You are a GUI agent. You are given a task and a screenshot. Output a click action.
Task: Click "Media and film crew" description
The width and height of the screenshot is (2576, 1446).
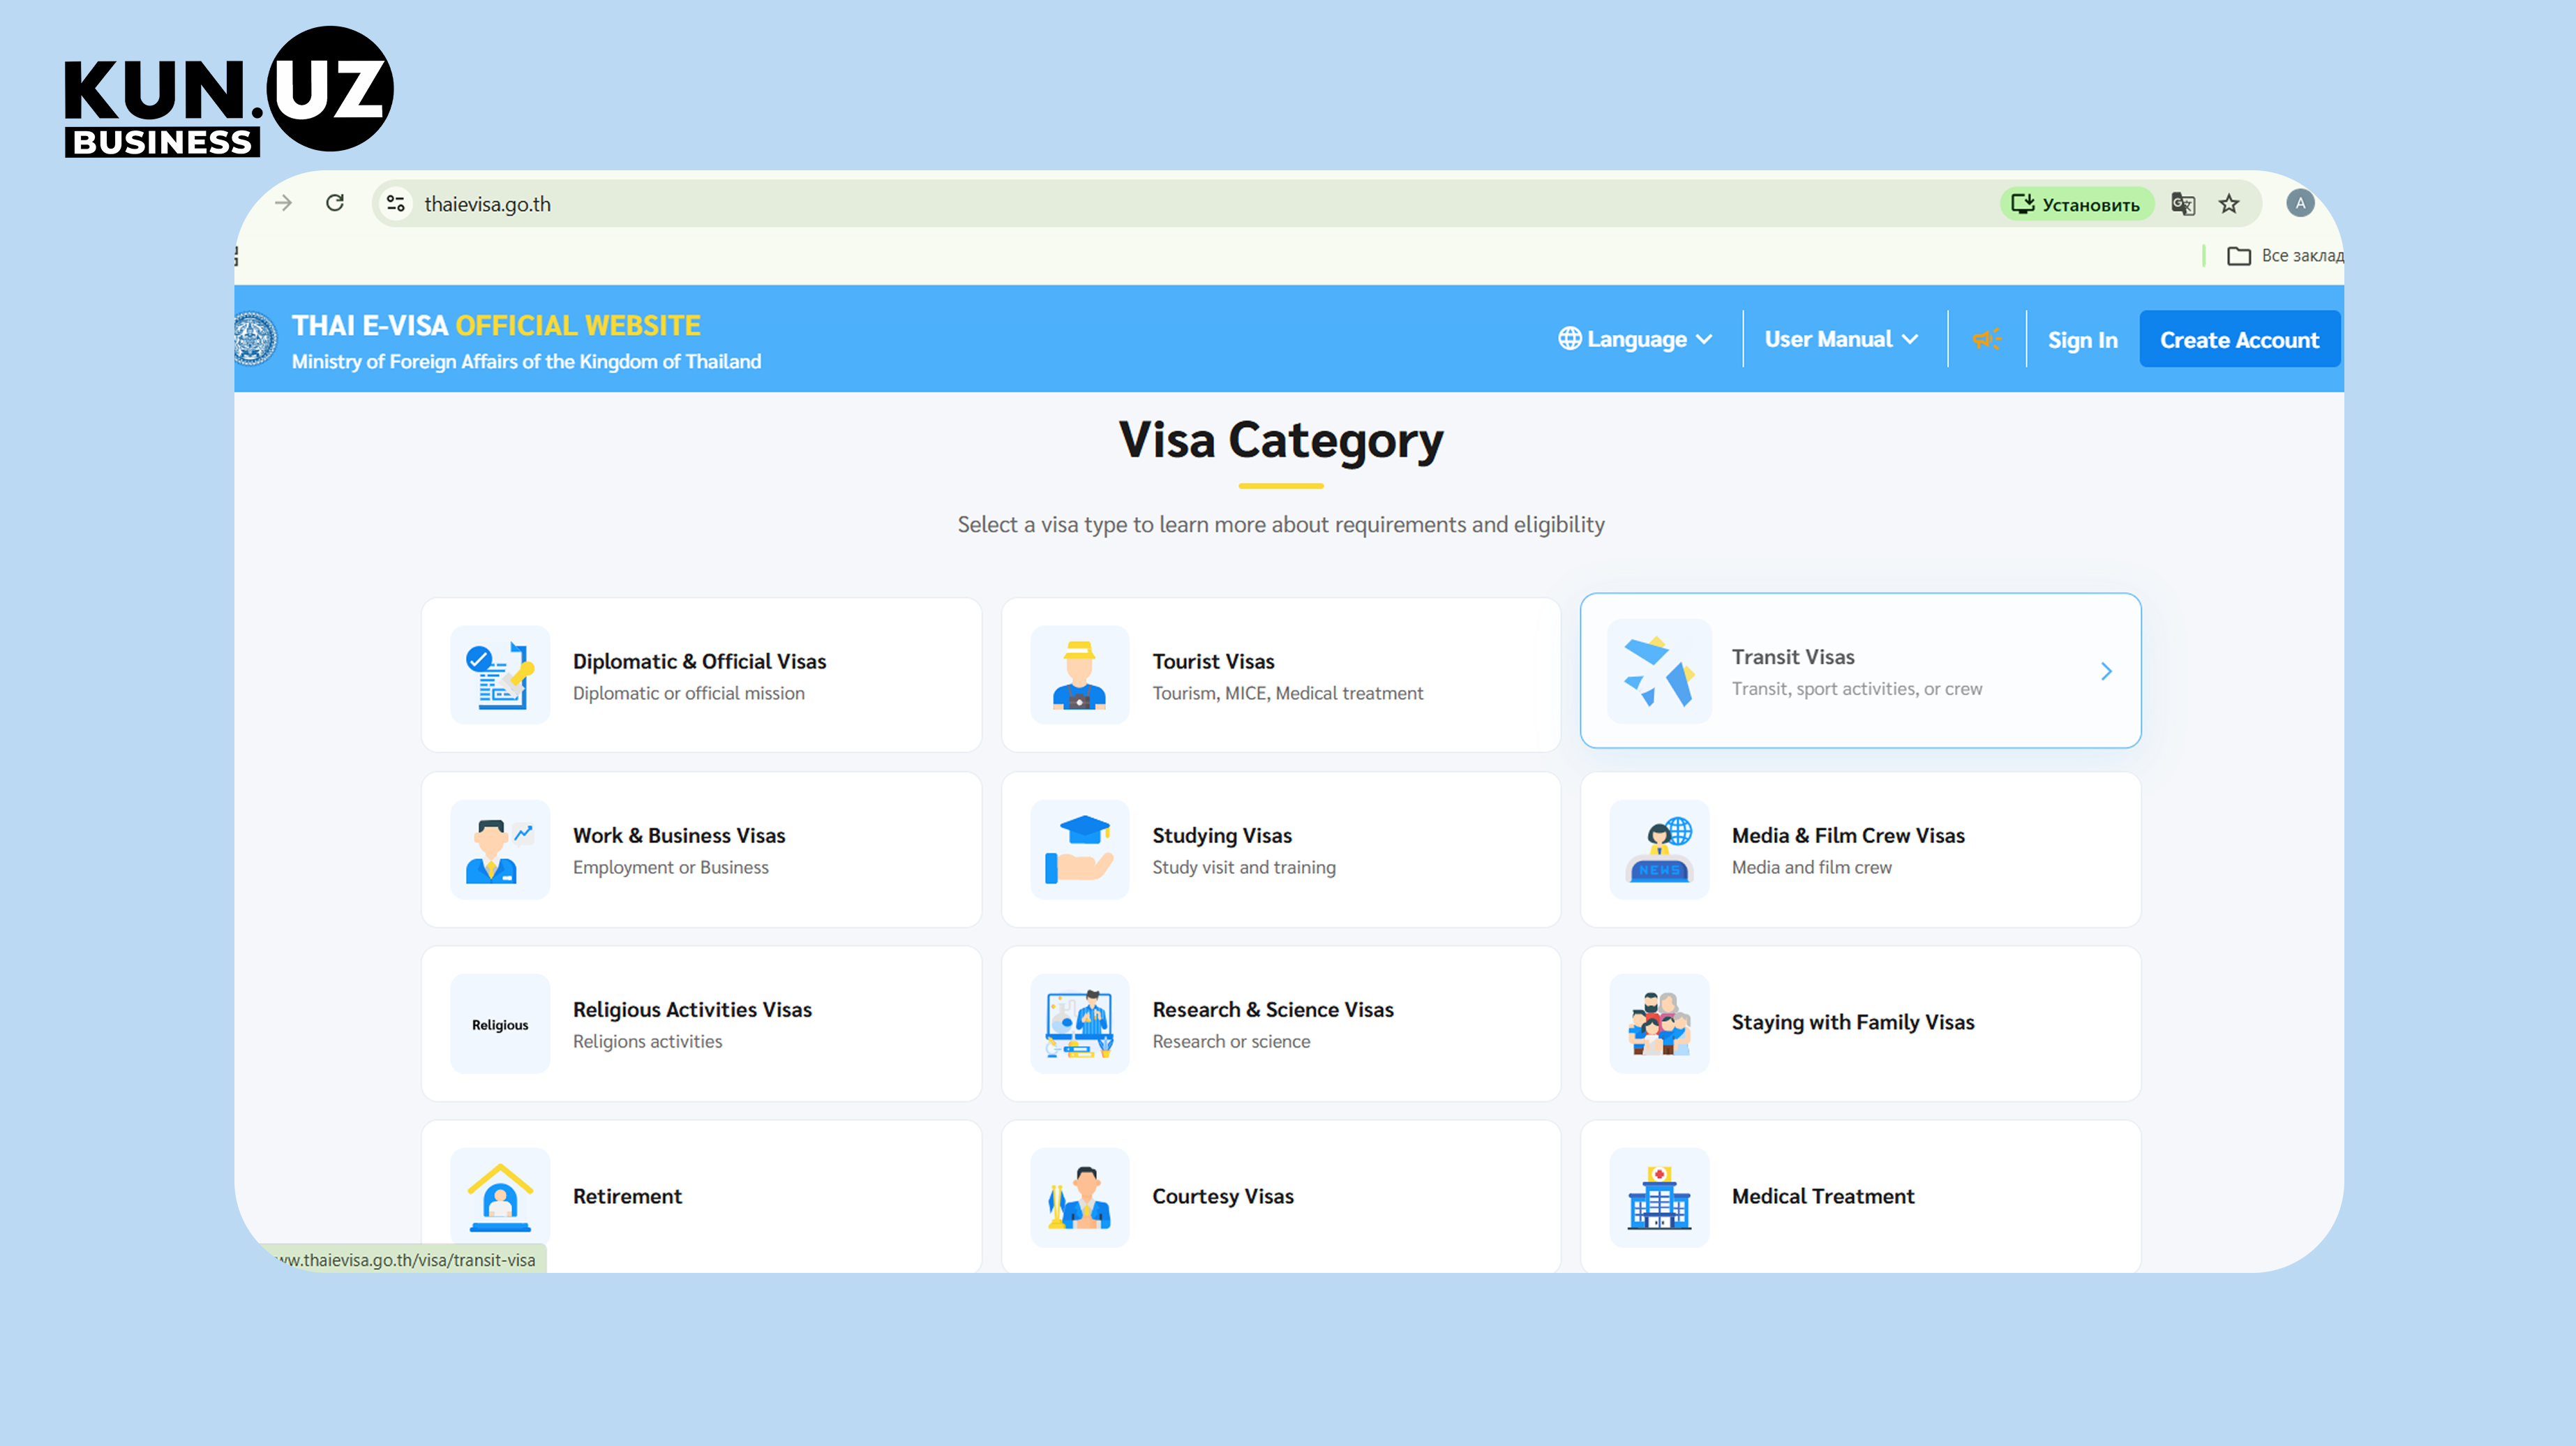[x=1811, y=867]
